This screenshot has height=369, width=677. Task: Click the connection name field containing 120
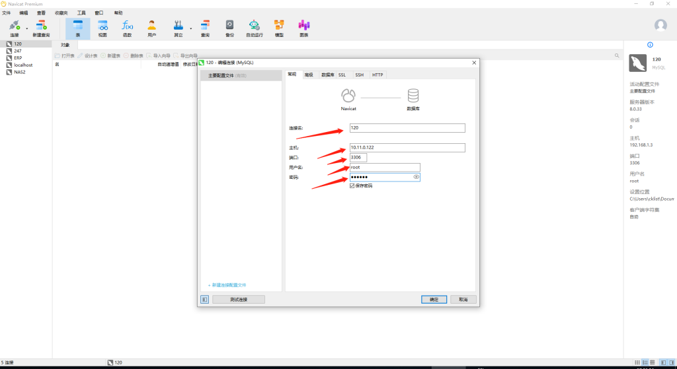tap(407, 128)
